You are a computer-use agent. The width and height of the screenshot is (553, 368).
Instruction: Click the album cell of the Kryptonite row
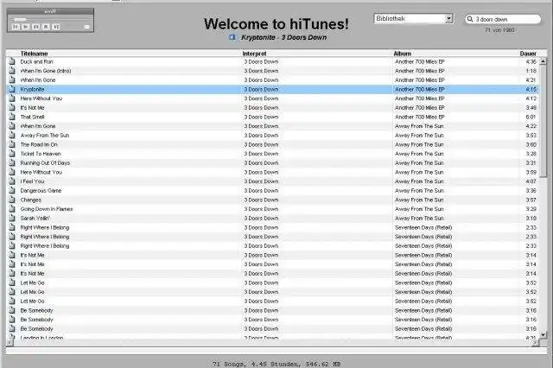419,89
